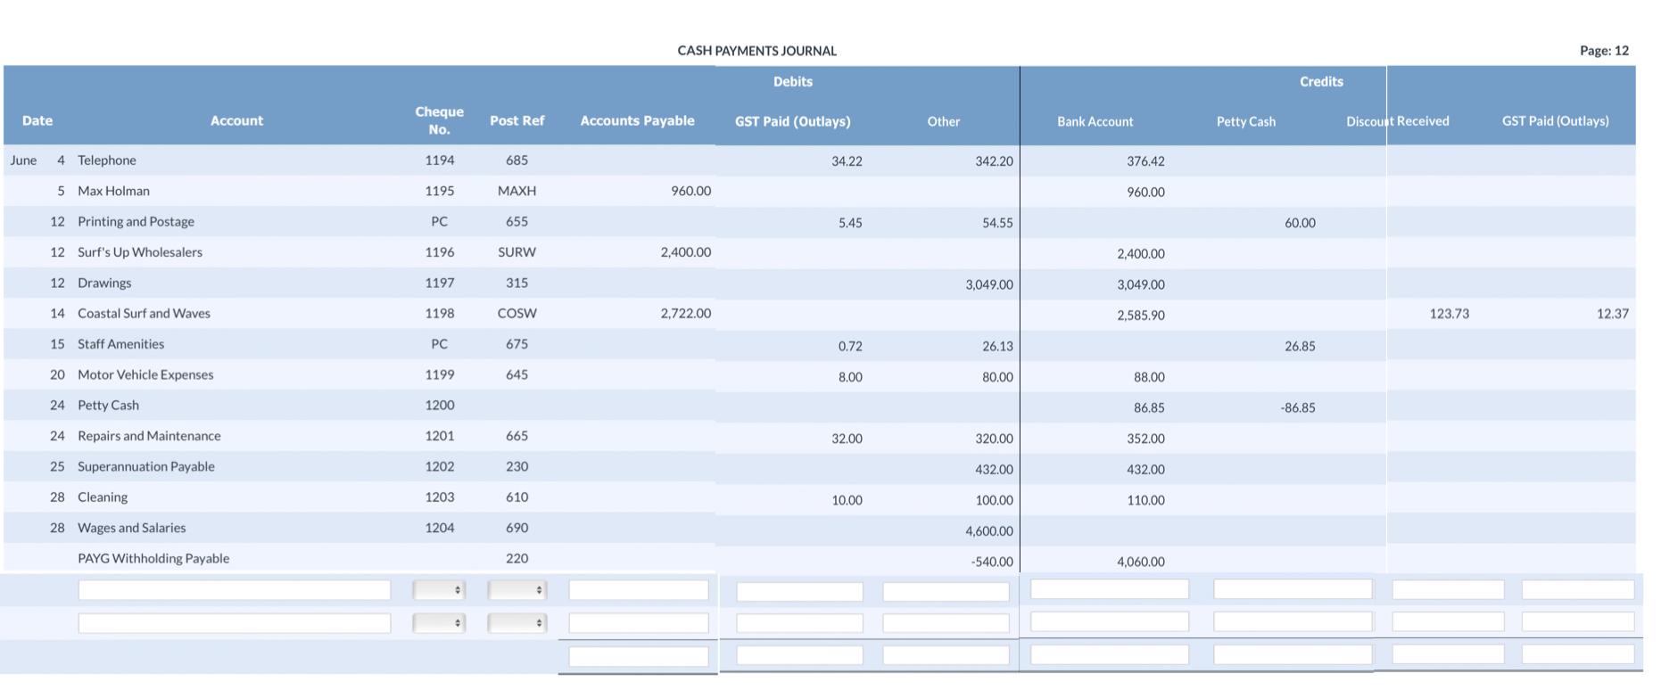The image size is (1661, 690).
Task: Click post ref MAXH cell
Action: point(516,191)
